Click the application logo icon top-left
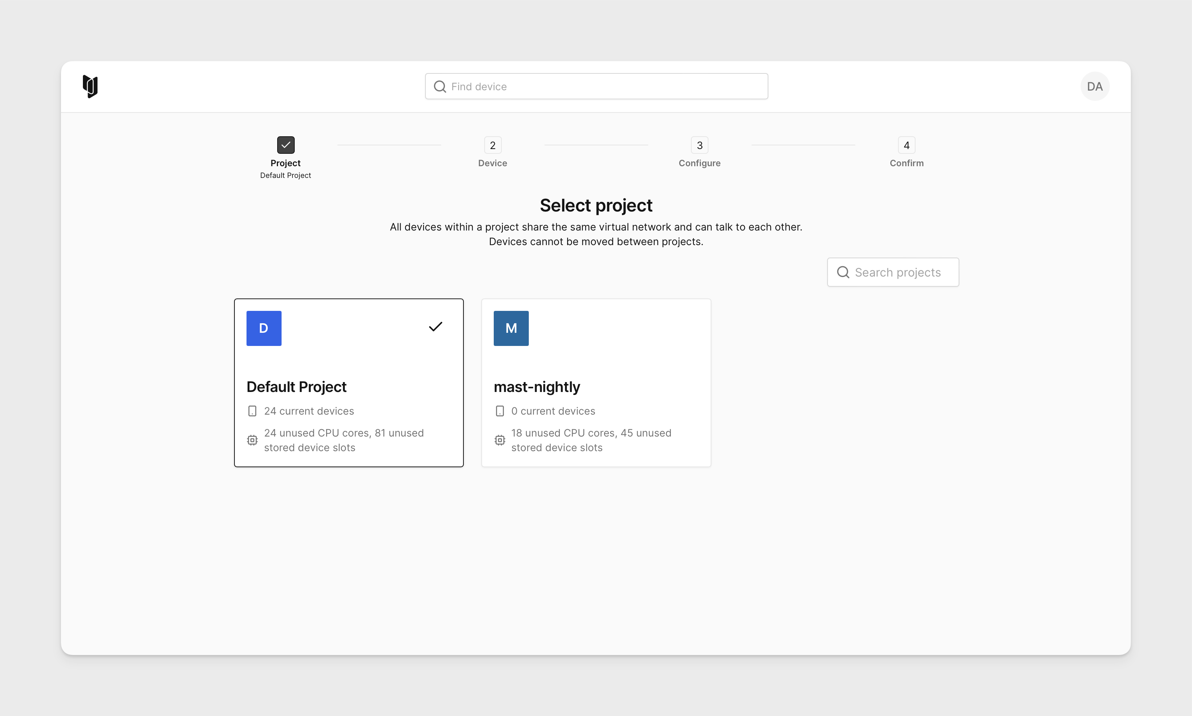 tap(90, 85)
